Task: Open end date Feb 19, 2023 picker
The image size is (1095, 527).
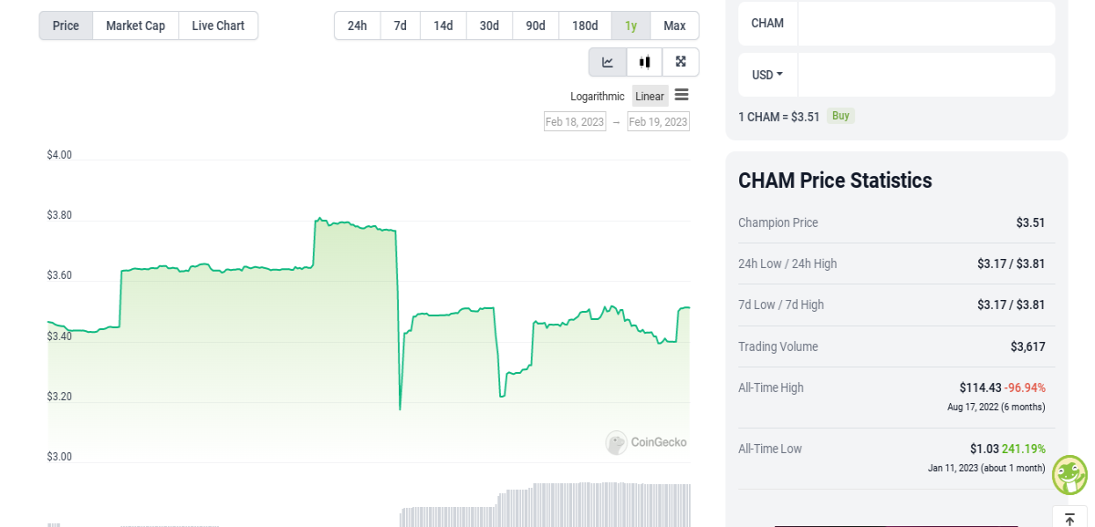Action: 658,121
